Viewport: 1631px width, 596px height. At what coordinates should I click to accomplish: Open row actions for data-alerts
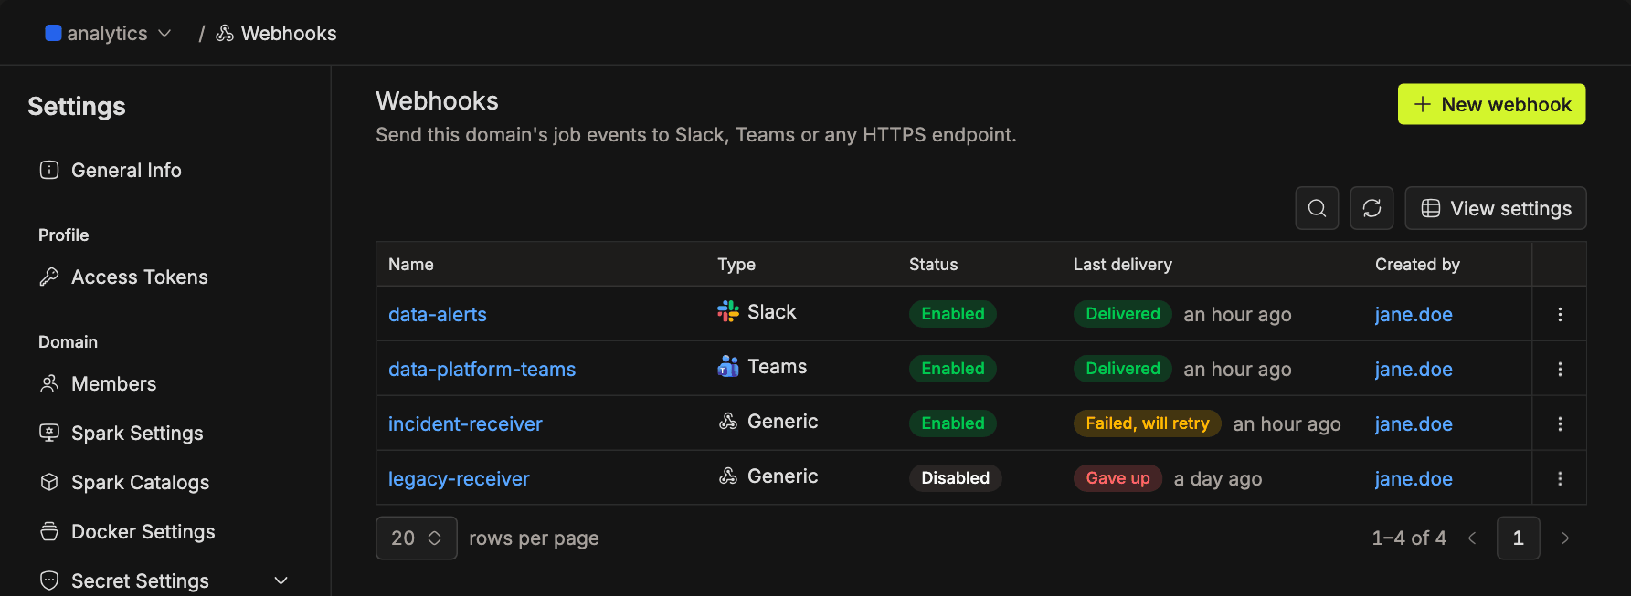(x=1560, y=314)
